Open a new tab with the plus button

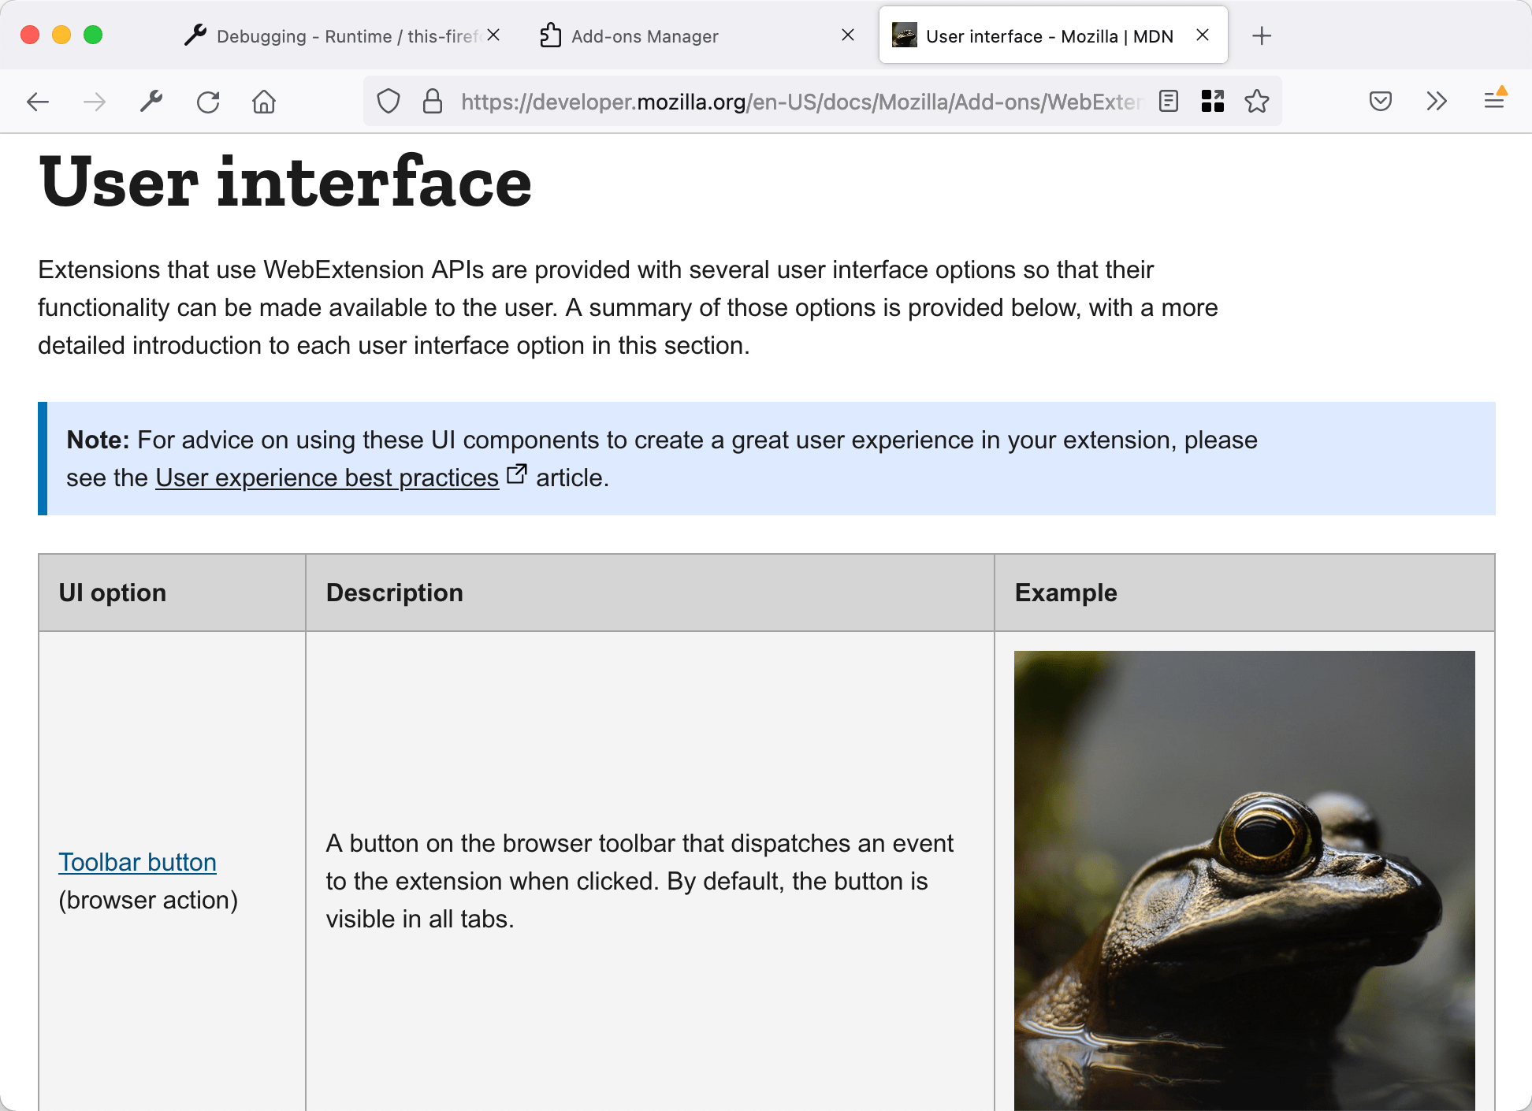(x=1262, y=35)
